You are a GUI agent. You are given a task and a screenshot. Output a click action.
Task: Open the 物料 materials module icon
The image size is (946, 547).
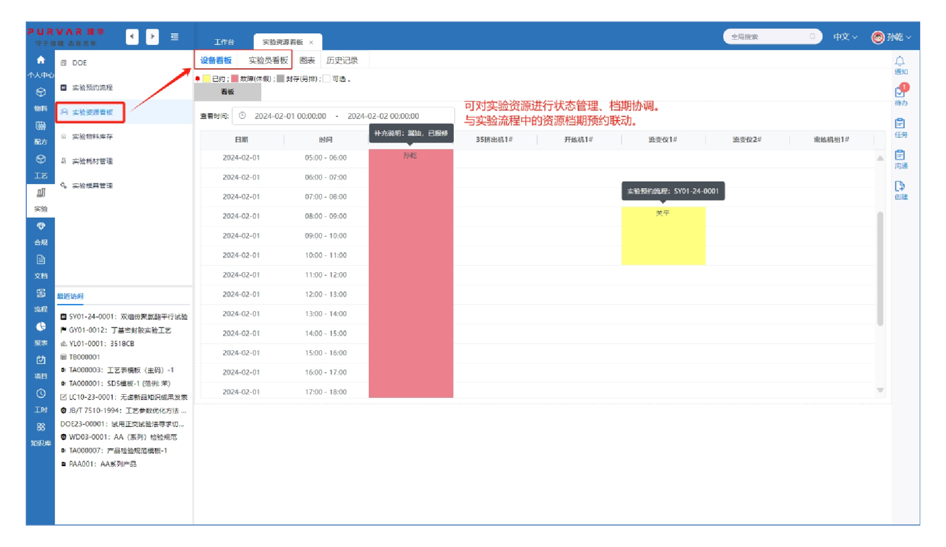(x=41, y=93)
